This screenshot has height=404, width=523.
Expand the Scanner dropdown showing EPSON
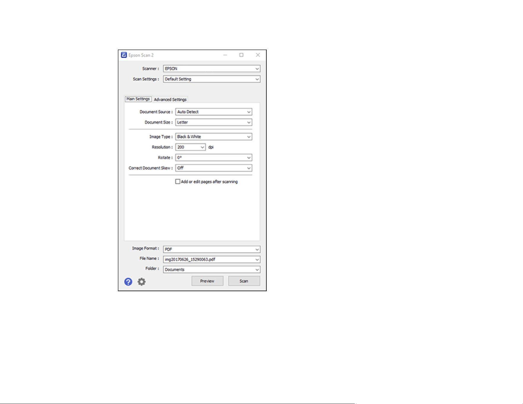pyautogui.click(x=212, y=69)
